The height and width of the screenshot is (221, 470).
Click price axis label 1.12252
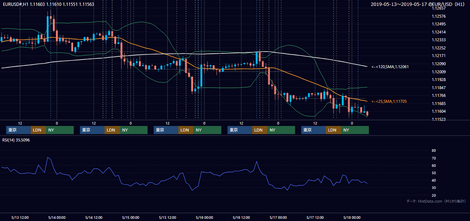tap(438, 48)
